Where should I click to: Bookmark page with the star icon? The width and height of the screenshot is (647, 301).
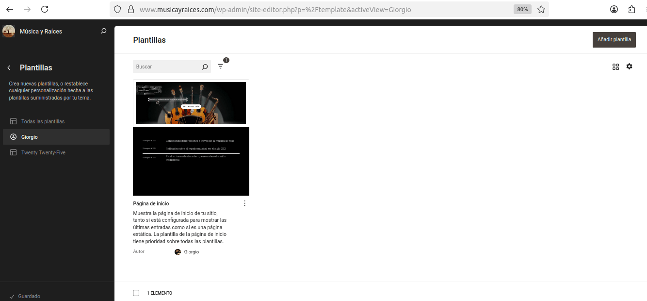[541, 9]
